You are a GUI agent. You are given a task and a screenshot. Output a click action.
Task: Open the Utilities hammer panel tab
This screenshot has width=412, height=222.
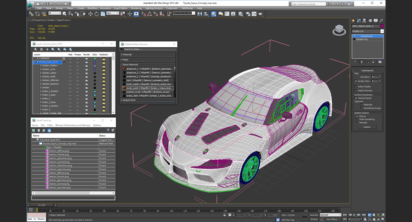pos(381,21)
